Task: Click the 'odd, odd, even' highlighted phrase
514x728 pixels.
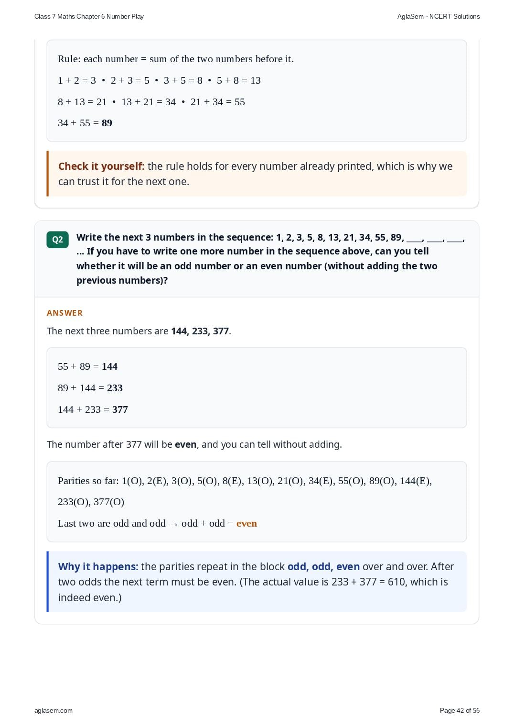Action: click(x=323, y=566)
